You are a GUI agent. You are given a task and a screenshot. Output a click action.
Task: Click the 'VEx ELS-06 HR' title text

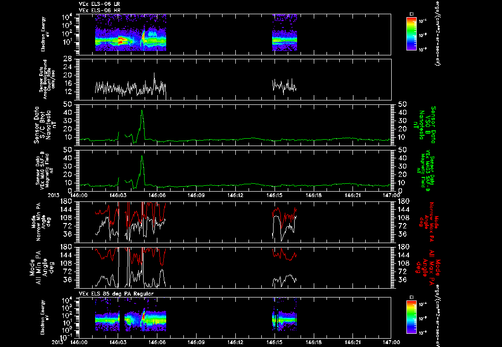pos(100,10)
